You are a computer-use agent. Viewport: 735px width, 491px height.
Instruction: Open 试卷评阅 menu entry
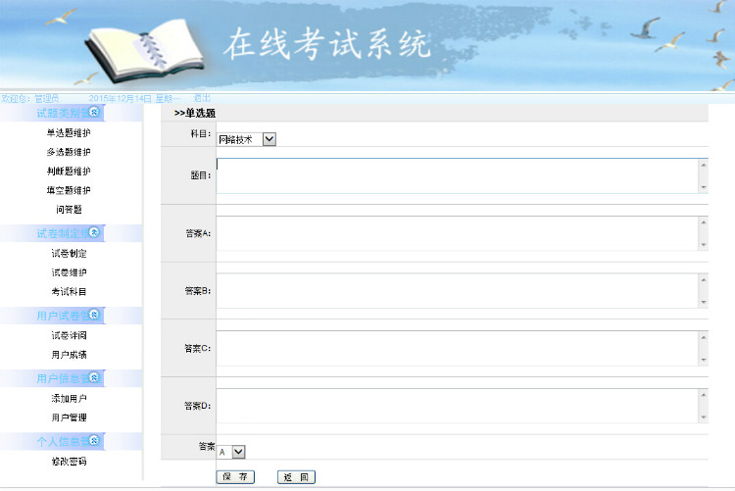(x=69, y=335)
